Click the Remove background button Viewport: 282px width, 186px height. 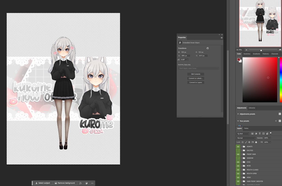(64, 183)
